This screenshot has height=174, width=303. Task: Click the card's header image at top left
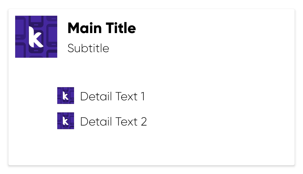(36, 37)
